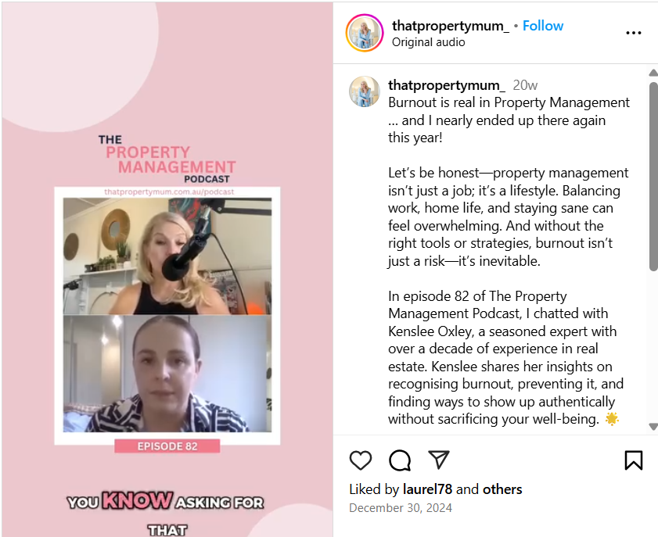Click the small avatar beside the caption
This screenshot has height=537, width=658.
(365, 91)
